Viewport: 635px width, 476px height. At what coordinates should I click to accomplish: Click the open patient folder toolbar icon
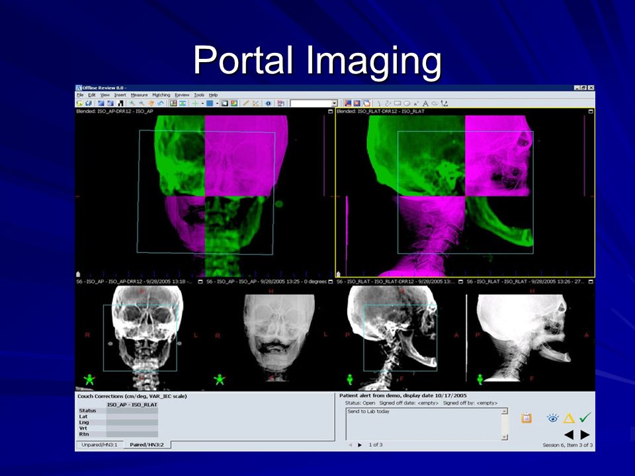[79, 103]
